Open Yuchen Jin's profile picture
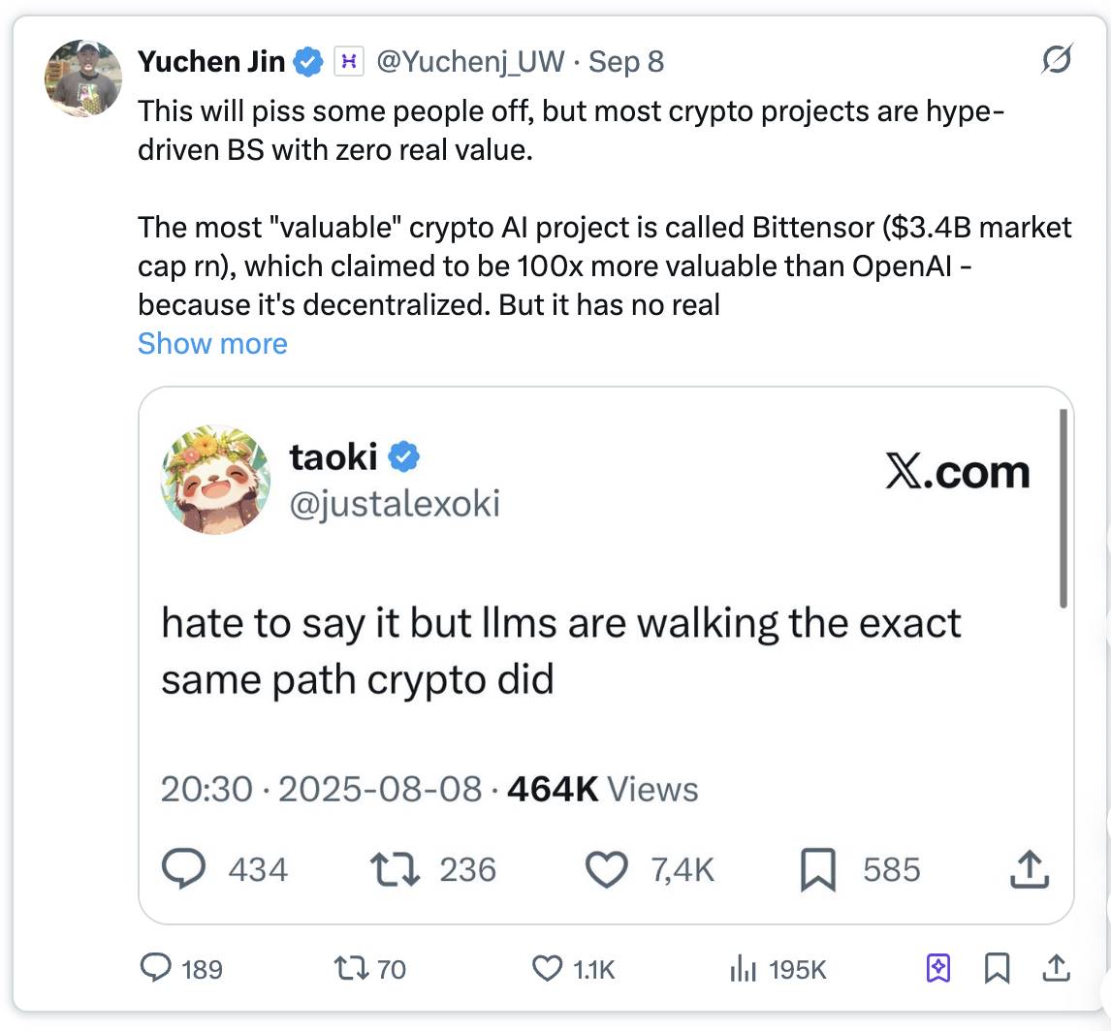Image resolution: width=1111 pixels, height=1031 pixels. click(x=83, y=78)
